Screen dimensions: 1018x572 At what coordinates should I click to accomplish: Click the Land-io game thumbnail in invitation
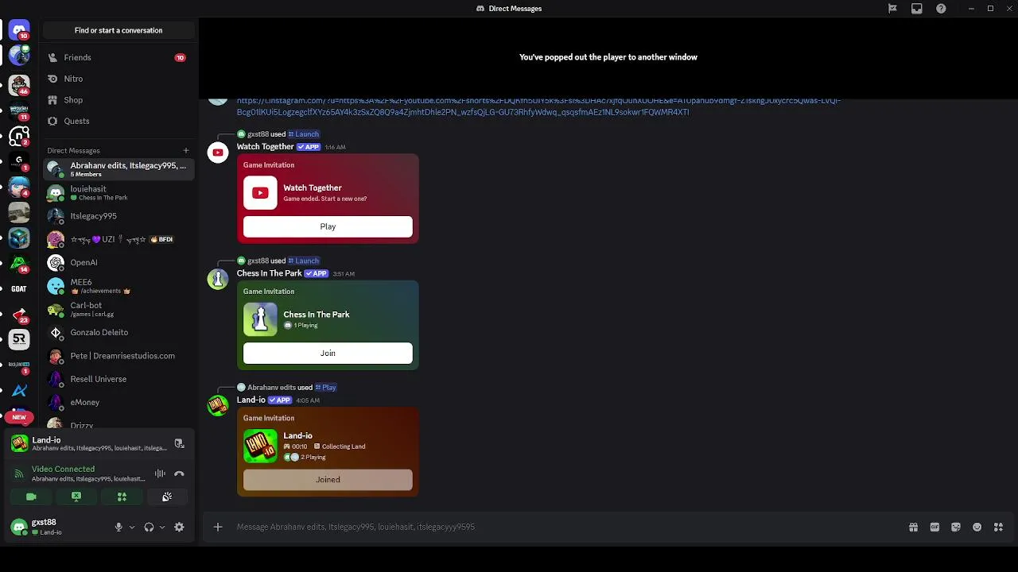point(260,446)
